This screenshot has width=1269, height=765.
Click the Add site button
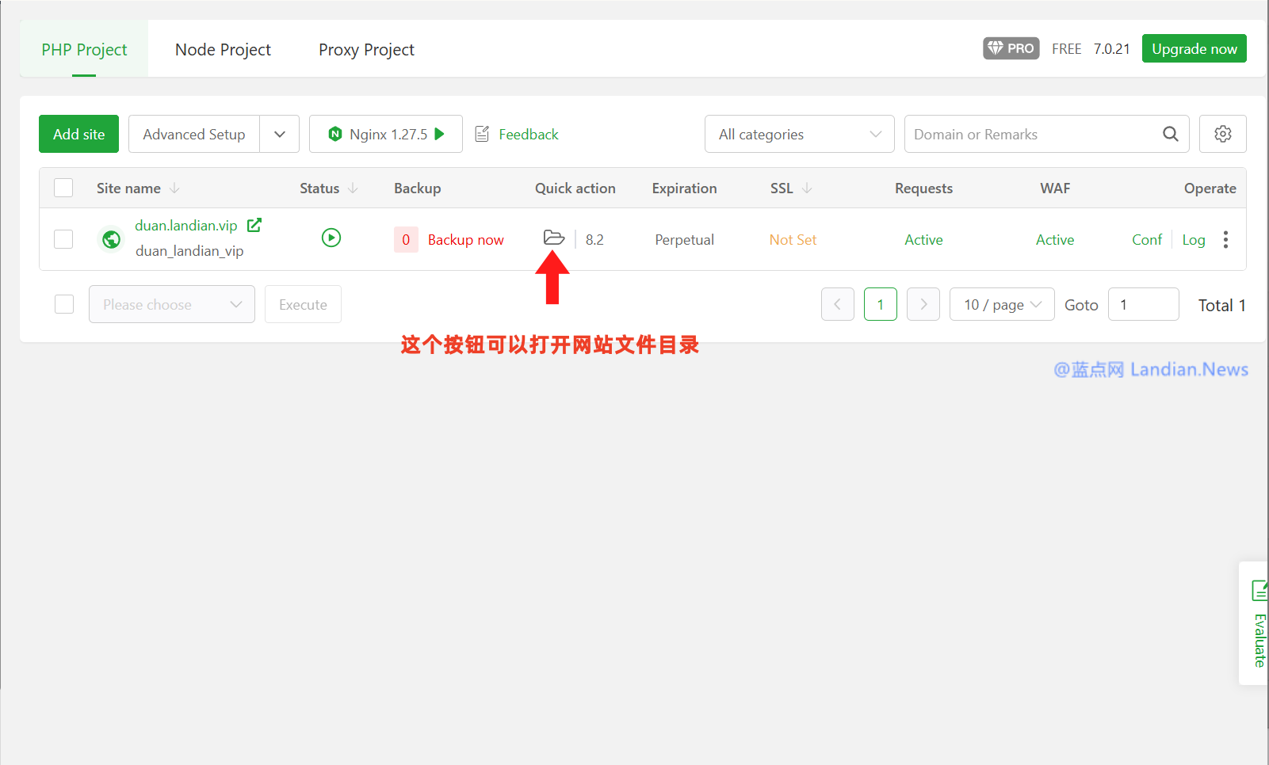coord(78,134)
